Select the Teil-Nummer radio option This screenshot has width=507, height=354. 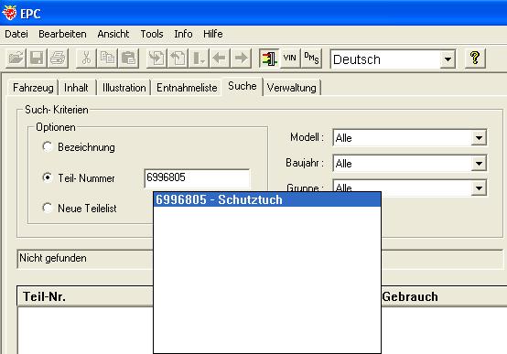48,177
